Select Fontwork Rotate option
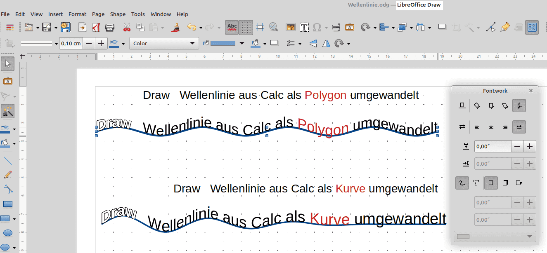The width and height of the screenshot is (547, 253). 477,106
